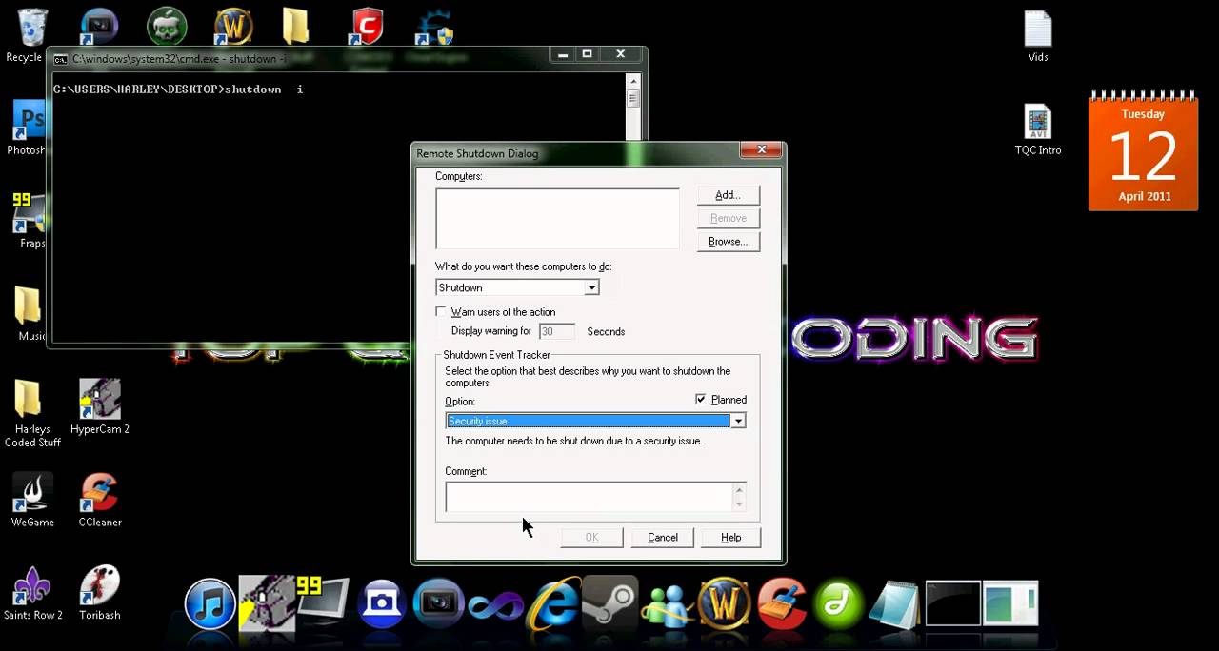This screenshot has height=651, width=1219.
Task: Click Browse to find computers
Action: pos(728,242)
